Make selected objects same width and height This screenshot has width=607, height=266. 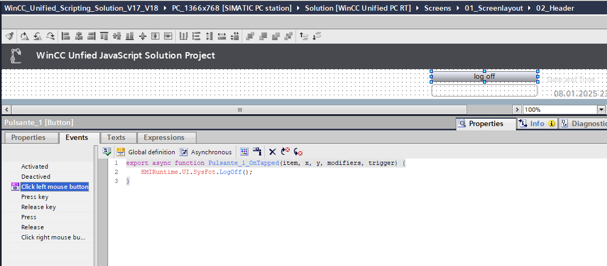coord(235,36)
